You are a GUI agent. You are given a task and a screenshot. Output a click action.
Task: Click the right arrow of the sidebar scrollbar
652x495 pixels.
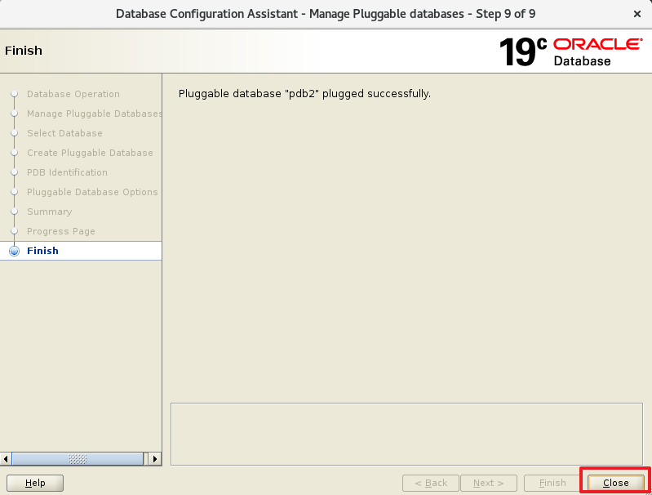pyautogui.click(x=155, y=459)
